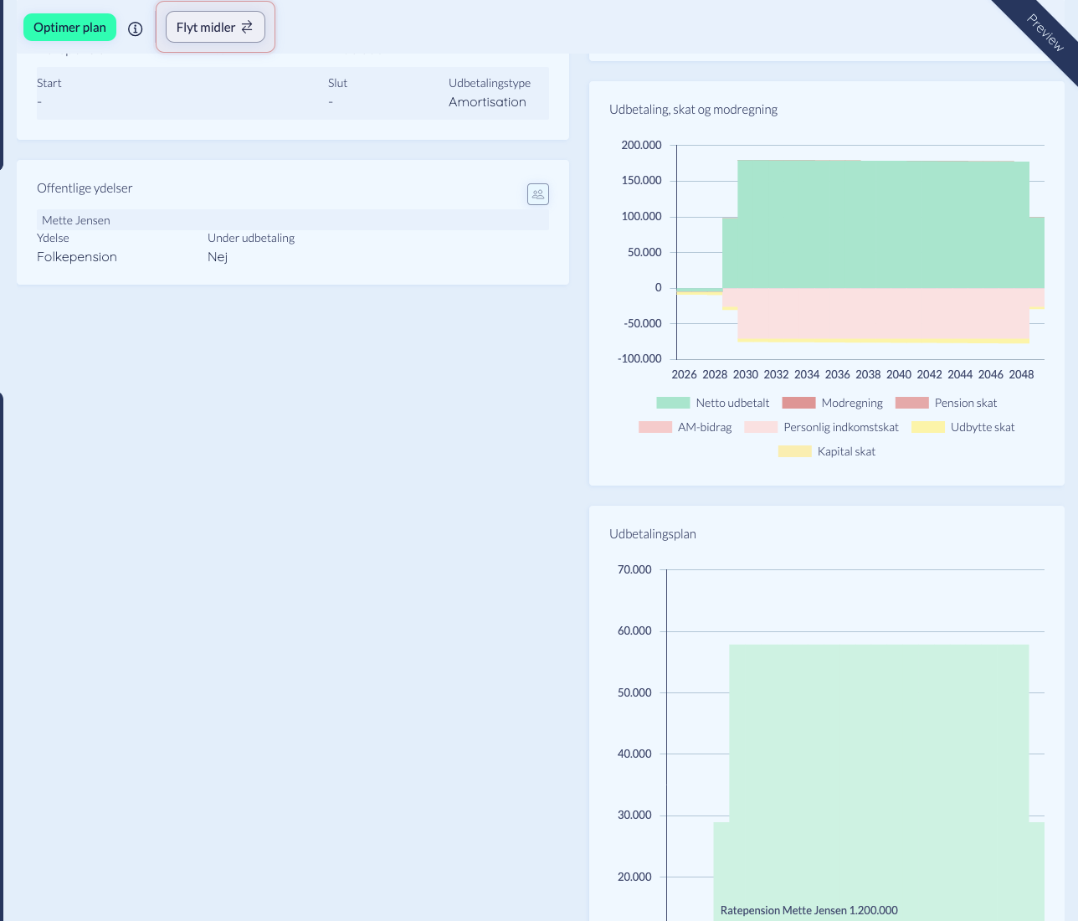The image size is (1078, 921).
Task: Toggle the Modregning legend swatch
Action: click(798, 403)
